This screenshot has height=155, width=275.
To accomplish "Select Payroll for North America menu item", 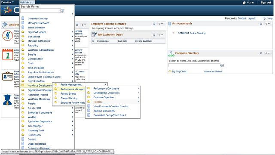I will (x=41, y=72).
